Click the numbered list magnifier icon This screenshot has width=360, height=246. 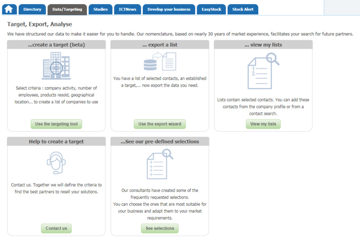(x=263, y=71)
